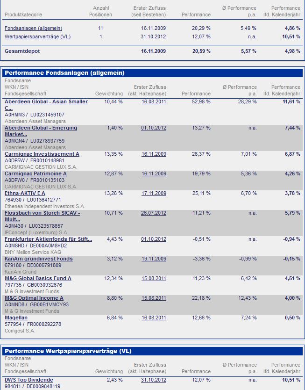Select company text BNY Mellon Service KAG
The height and width of the screenshot is (390, 305).
33,252
